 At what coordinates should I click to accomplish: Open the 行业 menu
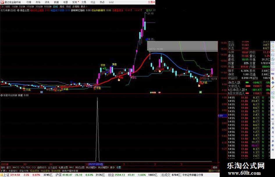[x=93, y=2]
